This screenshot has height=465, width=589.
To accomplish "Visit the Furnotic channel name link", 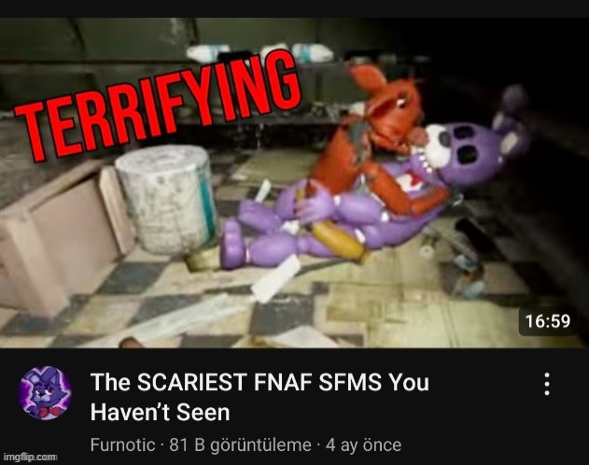I will (122, 445).
